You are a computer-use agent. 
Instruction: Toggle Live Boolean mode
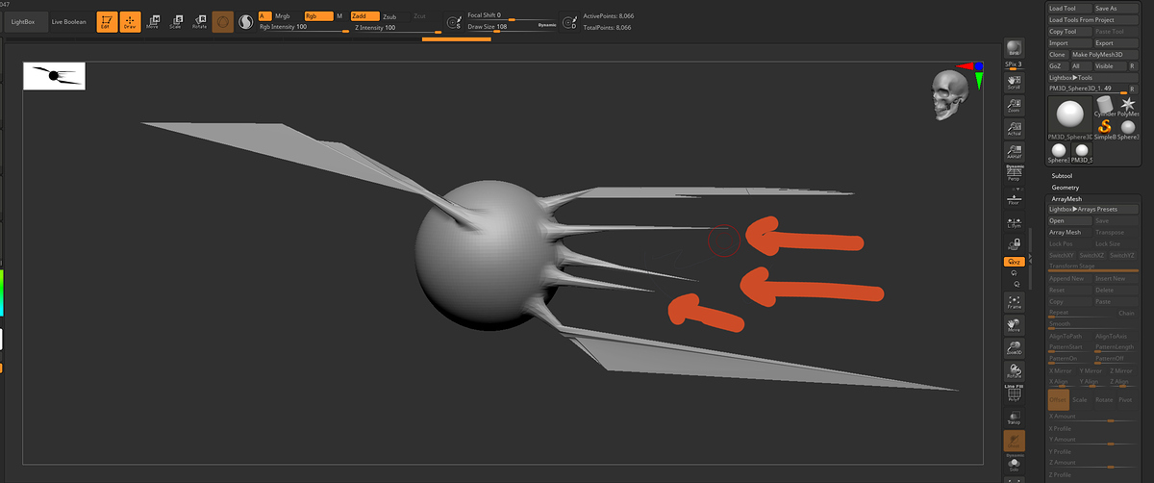[68, 20]
